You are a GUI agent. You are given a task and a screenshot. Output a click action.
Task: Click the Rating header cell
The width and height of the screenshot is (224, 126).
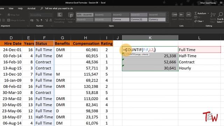click(107, 43)
